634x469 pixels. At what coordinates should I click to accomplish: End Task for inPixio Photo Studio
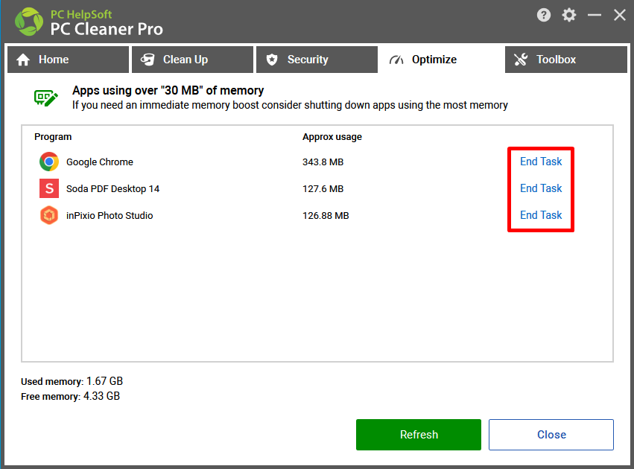[x=541, y=215]
